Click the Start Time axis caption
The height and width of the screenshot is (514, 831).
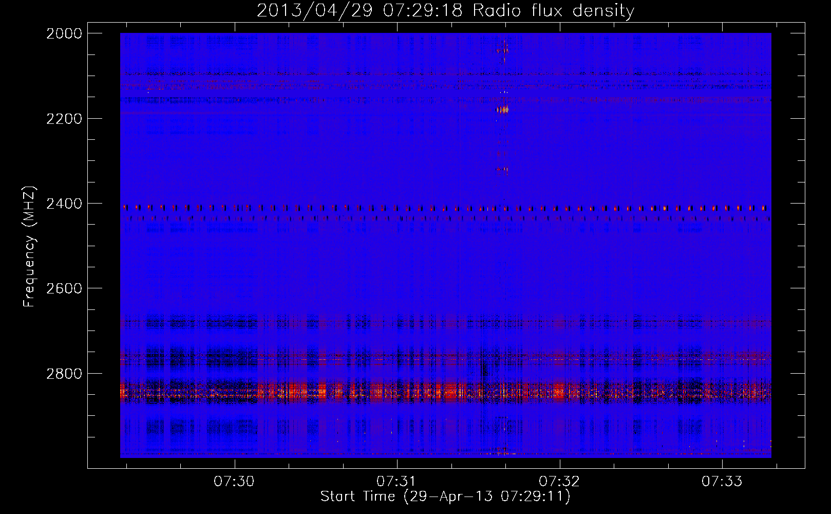tap(445, 497)
